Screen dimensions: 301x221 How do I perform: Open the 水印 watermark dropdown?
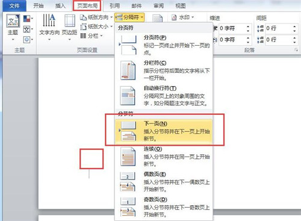tap(183, 17)
